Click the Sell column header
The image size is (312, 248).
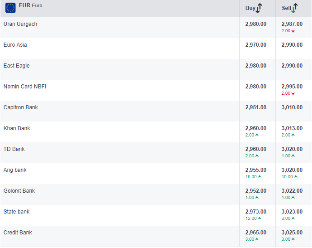(286, 8)
